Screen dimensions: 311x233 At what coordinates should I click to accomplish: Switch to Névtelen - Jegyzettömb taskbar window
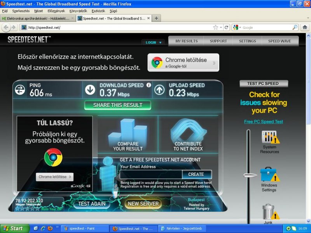point(181,228)
